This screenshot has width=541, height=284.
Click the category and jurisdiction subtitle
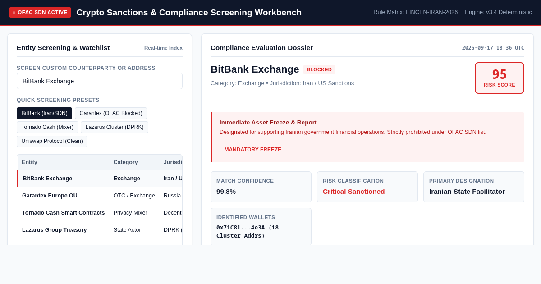pos(282,83)
